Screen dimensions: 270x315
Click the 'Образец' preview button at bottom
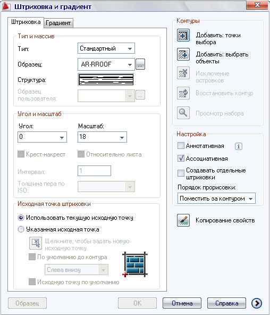point(27,303)
